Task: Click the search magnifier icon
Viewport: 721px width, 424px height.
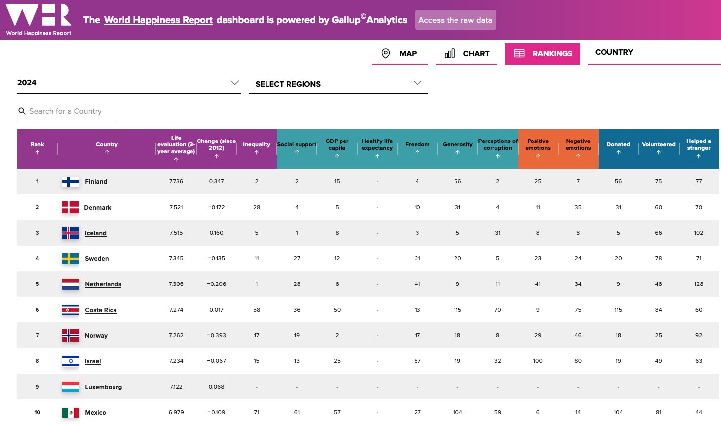Action: click(22, 111)
